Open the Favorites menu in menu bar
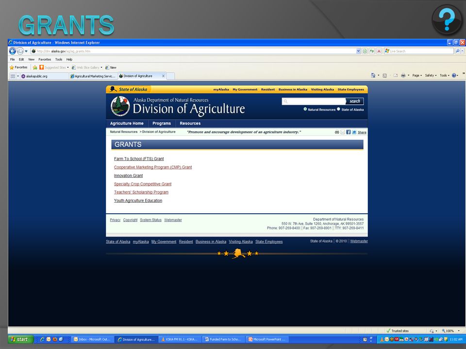 [45, 59]
